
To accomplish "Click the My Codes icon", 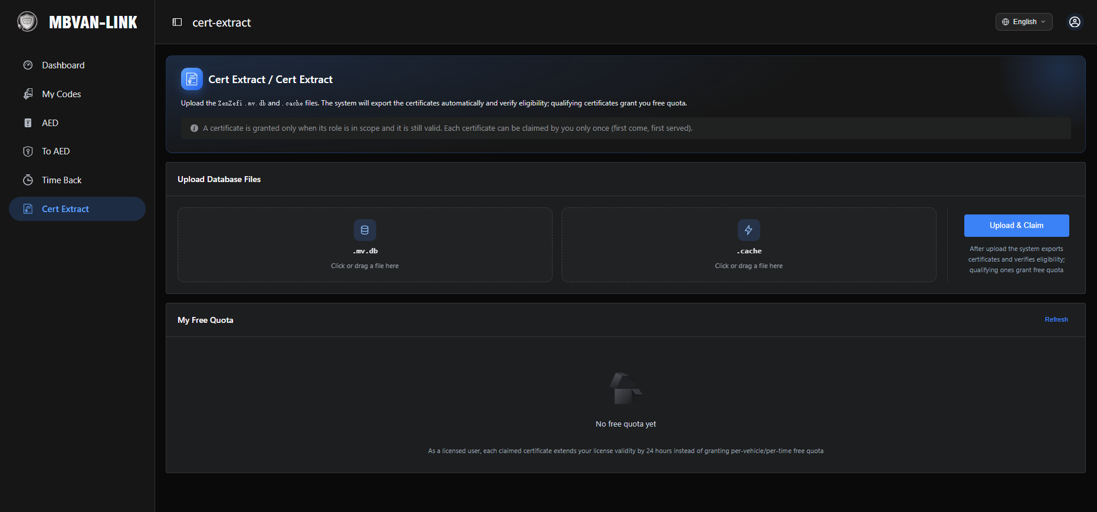I will pos(28,94).
